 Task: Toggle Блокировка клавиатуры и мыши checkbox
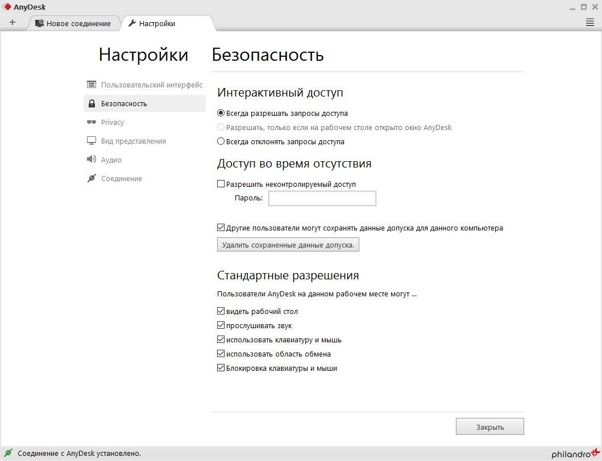[221, 368]
